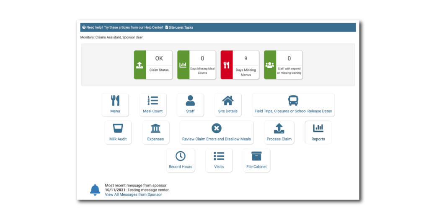This screenshot has width=429, height=220.
Task: Click the Expenses label
Action: [155, 139]
